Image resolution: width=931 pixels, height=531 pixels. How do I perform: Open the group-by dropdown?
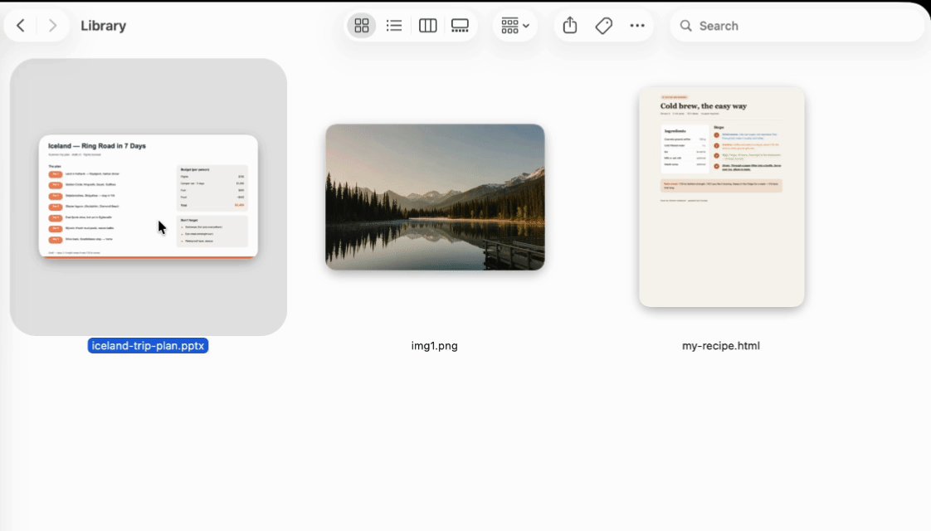point(514,26)
